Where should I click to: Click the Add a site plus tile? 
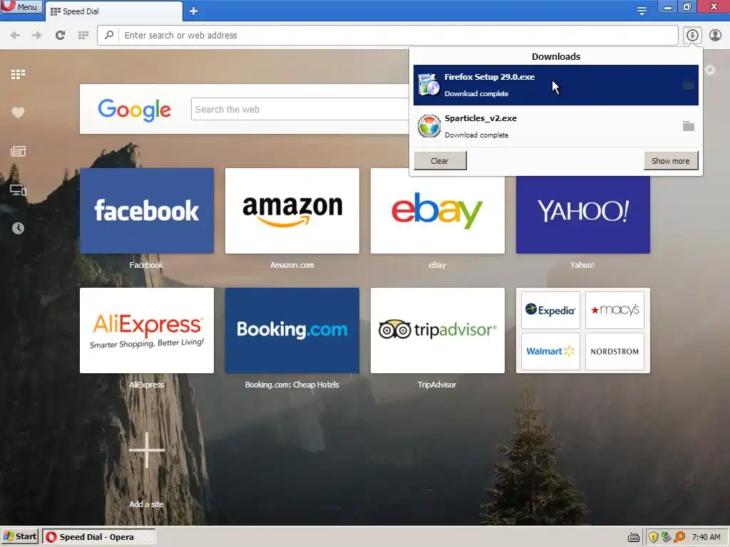tap(147, 450)
